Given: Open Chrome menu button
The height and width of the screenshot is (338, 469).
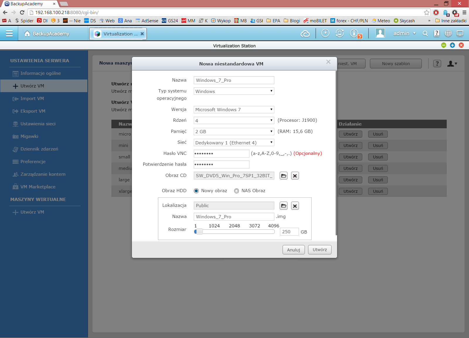Looking at the screenshot, I should pyautogui.click(x=464, y=12).
